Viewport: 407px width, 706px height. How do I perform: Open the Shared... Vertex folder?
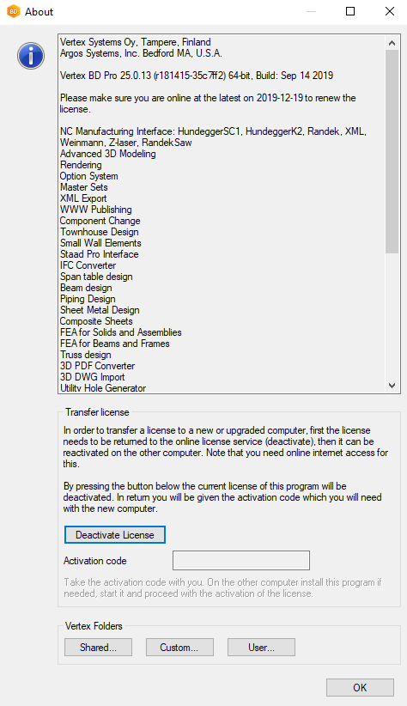[x=98, y=648]
